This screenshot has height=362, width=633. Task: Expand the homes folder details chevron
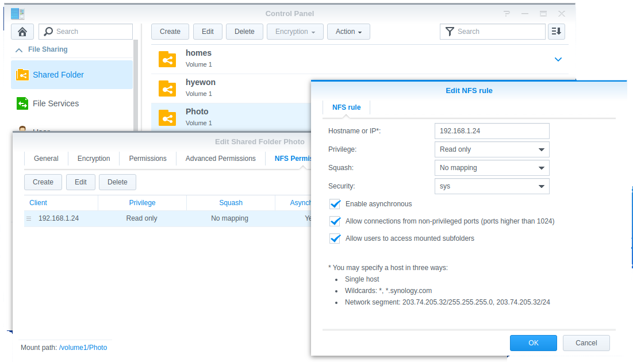pyautogui.click(x=558, y=59)
